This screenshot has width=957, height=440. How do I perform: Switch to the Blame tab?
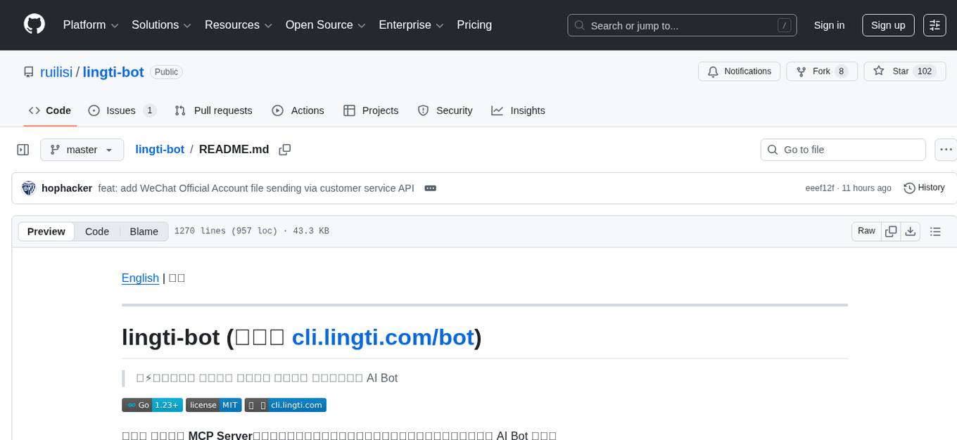(144, 231)
